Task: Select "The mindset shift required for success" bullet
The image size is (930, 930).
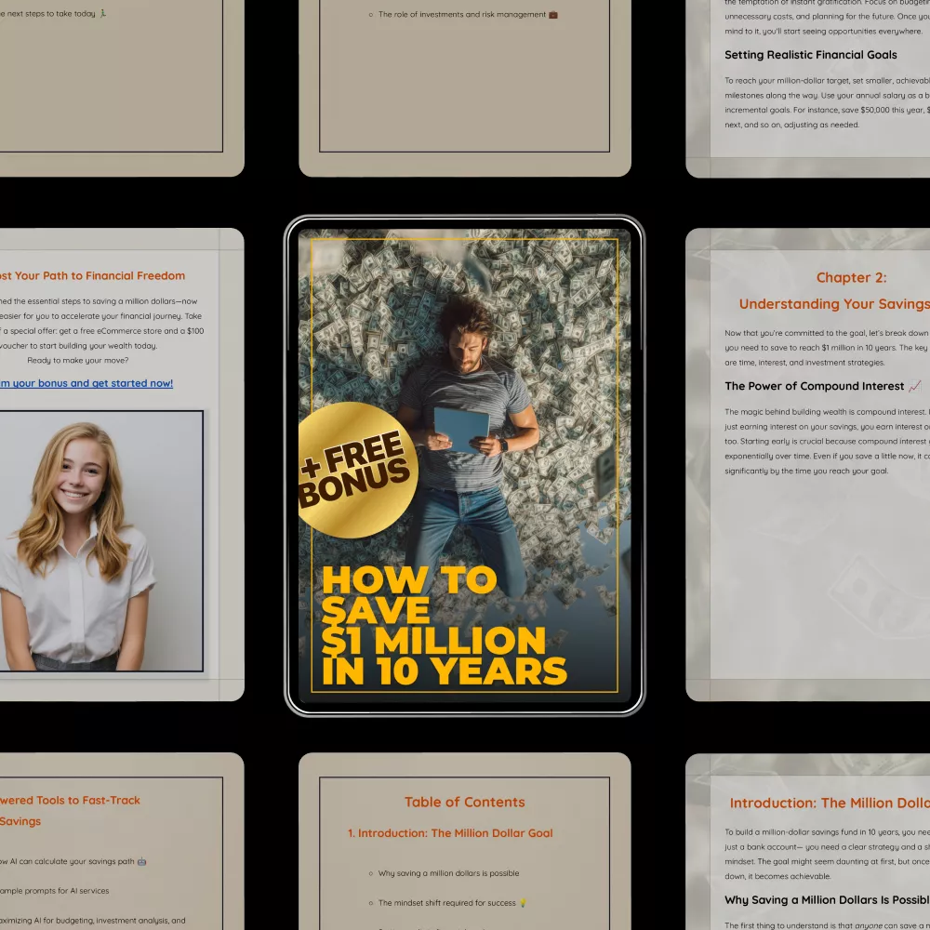Action: [446, 903]
